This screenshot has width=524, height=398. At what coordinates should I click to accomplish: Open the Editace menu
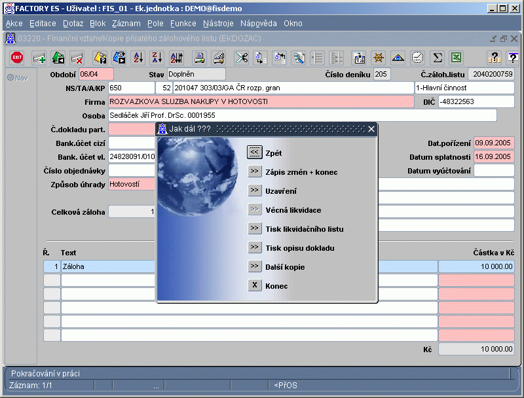43,24
